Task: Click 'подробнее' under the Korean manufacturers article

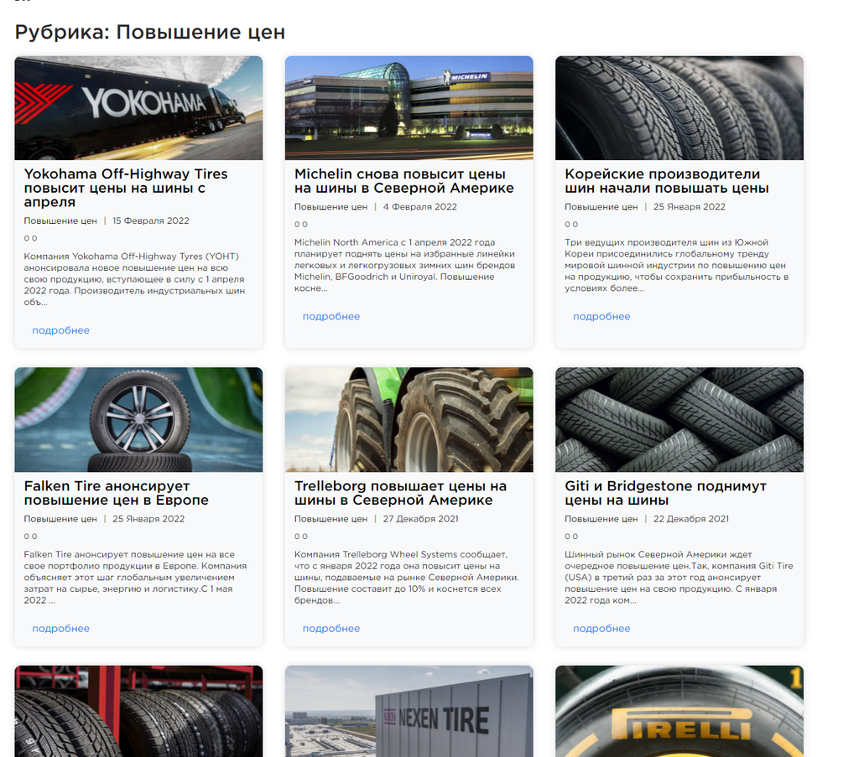Action: pos(601,316)
